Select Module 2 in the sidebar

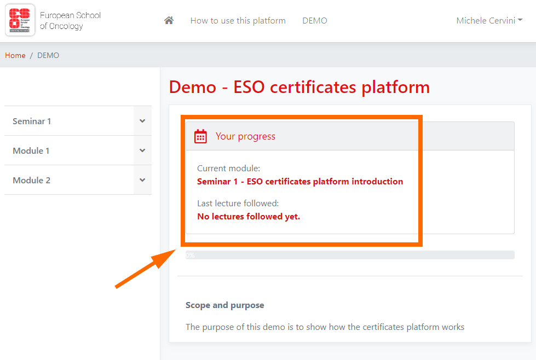point(31,180)
